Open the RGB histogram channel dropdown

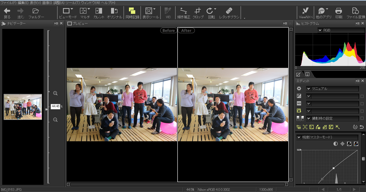[320, 30]
